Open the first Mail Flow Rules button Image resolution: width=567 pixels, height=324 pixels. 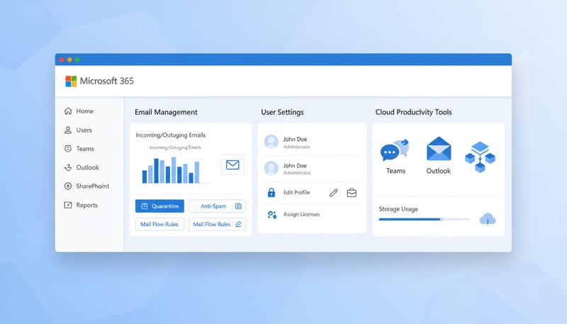(159, 224)
